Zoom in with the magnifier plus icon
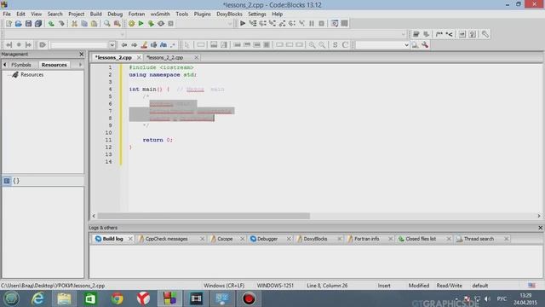 tap(313, 45)
